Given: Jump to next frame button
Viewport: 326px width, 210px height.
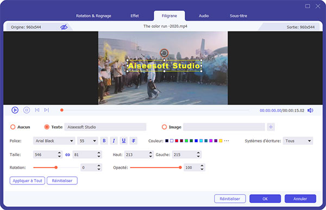Looking at the screenshot, I should coord(46,110).
